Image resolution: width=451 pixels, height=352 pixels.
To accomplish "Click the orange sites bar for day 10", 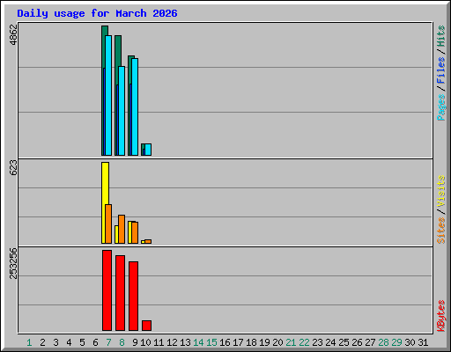I will click(x=148, y=241).
